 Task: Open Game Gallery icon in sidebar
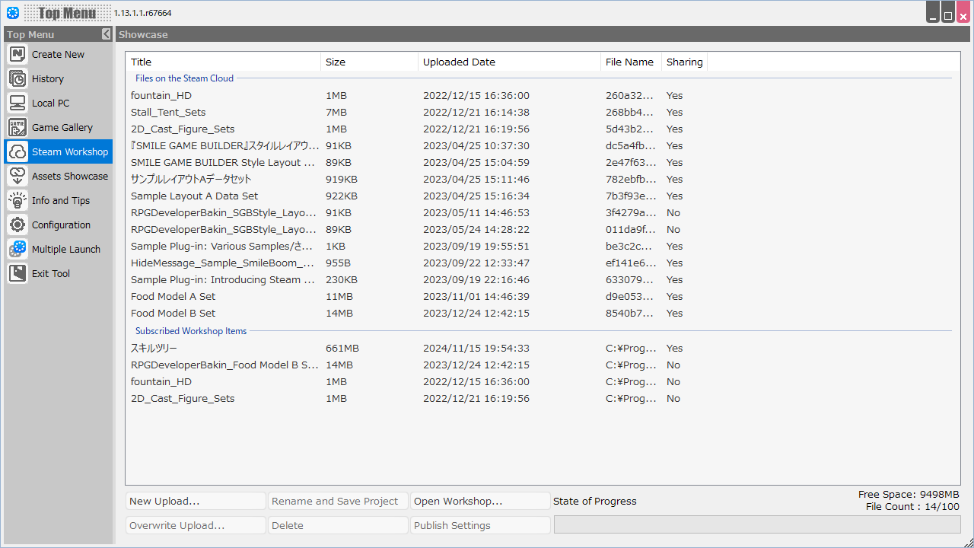[18, 128]
